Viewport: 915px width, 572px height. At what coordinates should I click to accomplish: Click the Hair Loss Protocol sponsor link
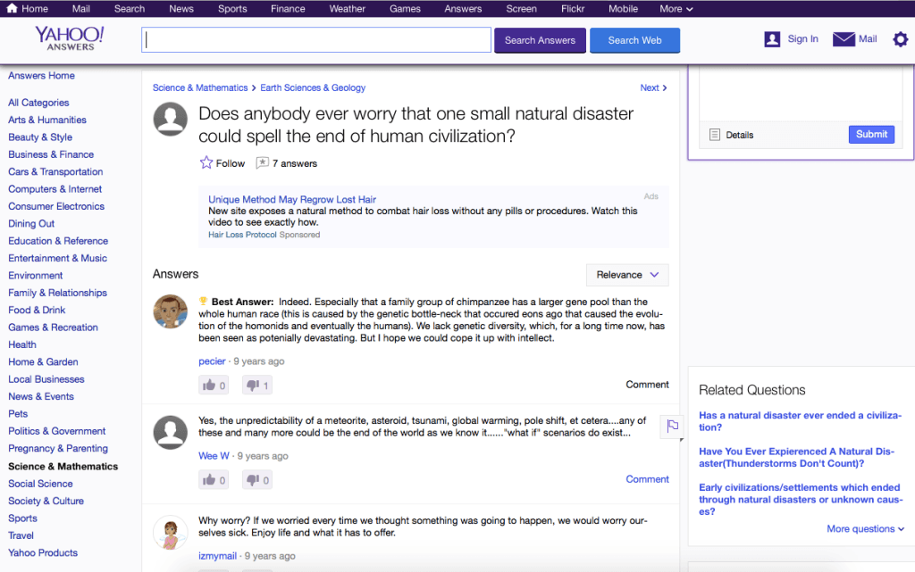click(242, 235)
